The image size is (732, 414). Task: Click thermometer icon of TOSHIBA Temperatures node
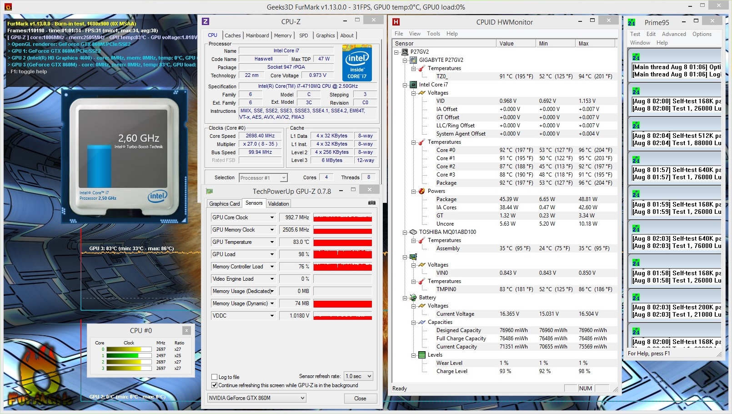pyautogui.click(x=421, y=240)
